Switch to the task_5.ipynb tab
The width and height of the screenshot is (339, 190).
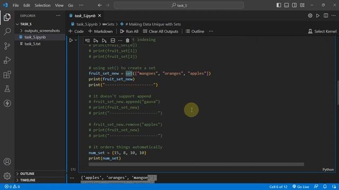tap(85, 16)
